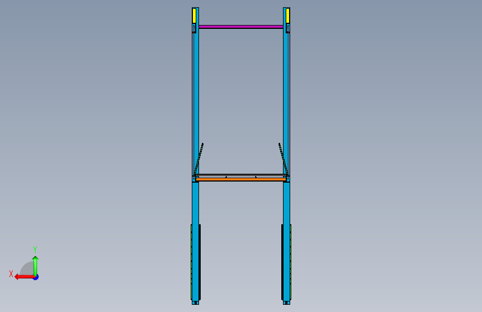Select the magenta top crossbar of the frame
482x312 pixels.
click(x=241, y=27)
